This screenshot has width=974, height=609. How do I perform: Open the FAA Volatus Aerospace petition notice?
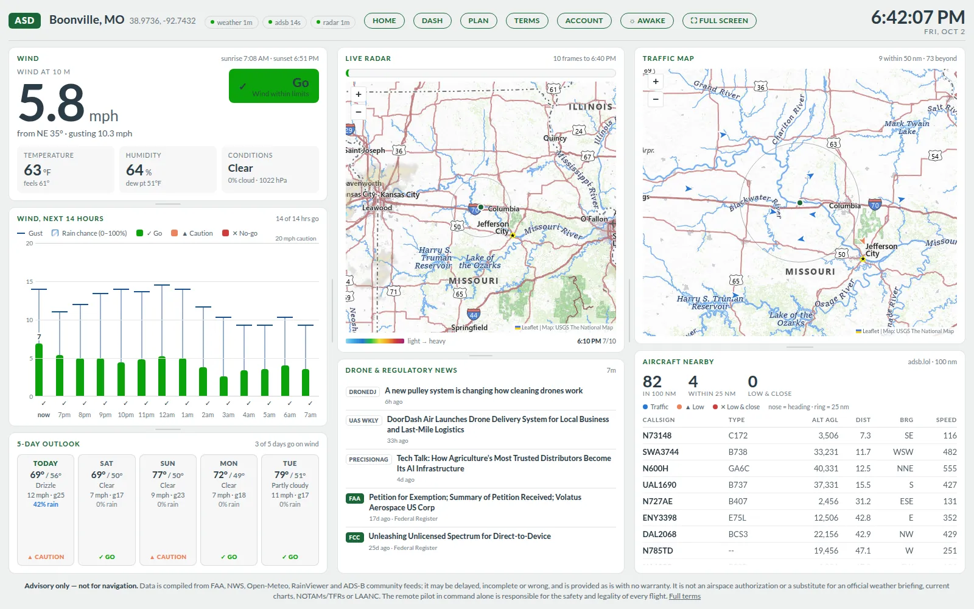(x=475, y=502)
